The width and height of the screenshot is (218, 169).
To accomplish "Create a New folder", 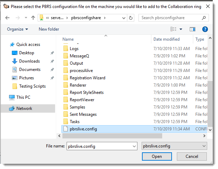I will pyautogui.click(x=49, y=29).
